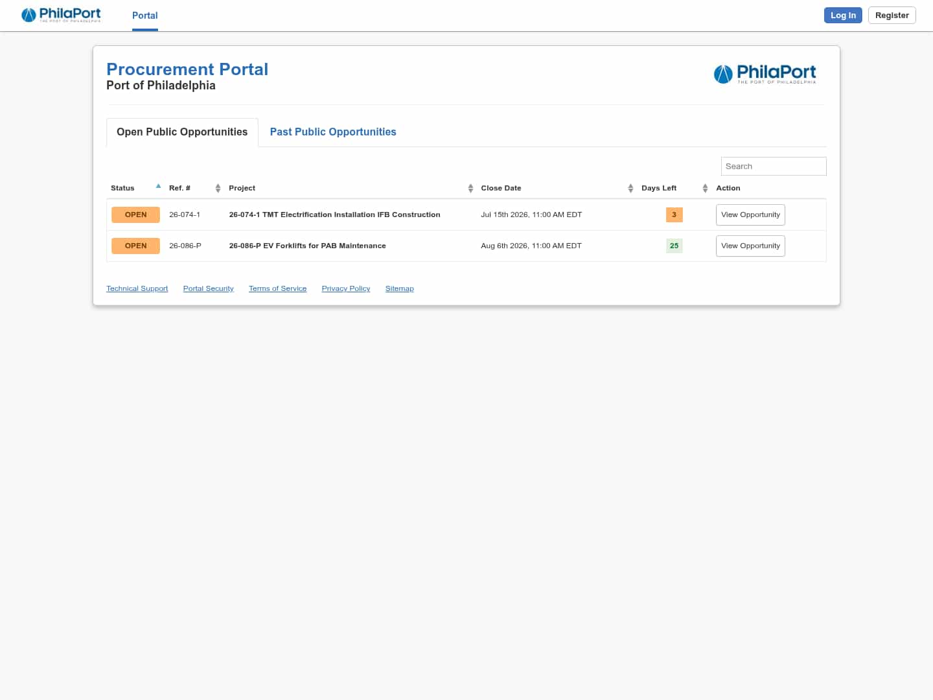View Opportunity for EV Forklifts project

coord(750,246)
